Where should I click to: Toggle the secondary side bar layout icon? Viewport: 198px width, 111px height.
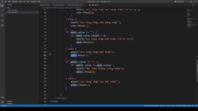180,2
